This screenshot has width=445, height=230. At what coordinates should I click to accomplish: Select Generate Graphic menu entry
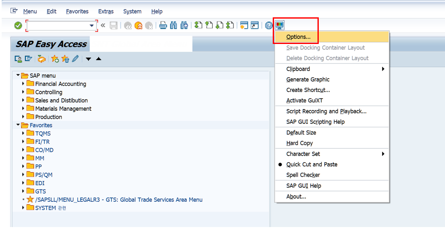click(x=332, y=79)
